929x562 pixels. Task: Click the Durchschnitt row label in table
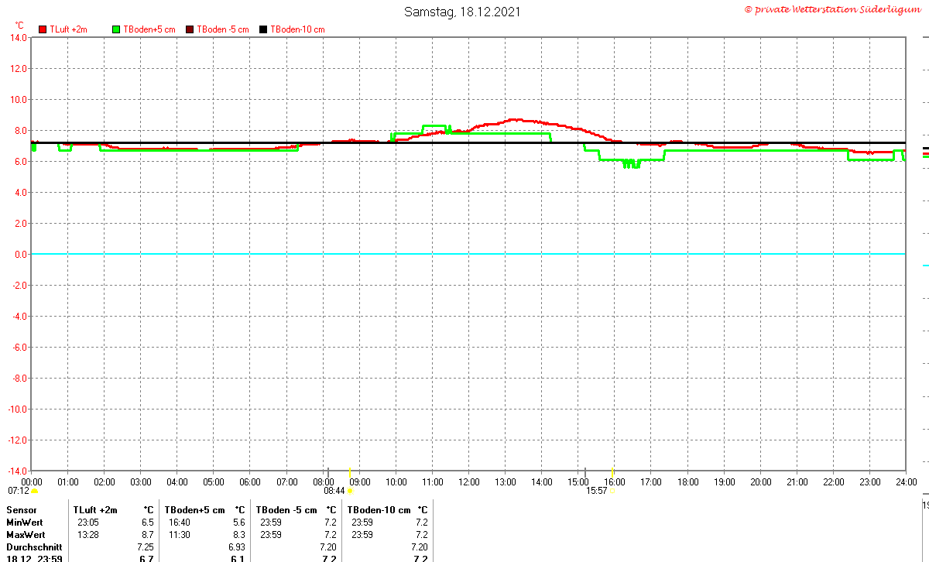click(33, 547)
